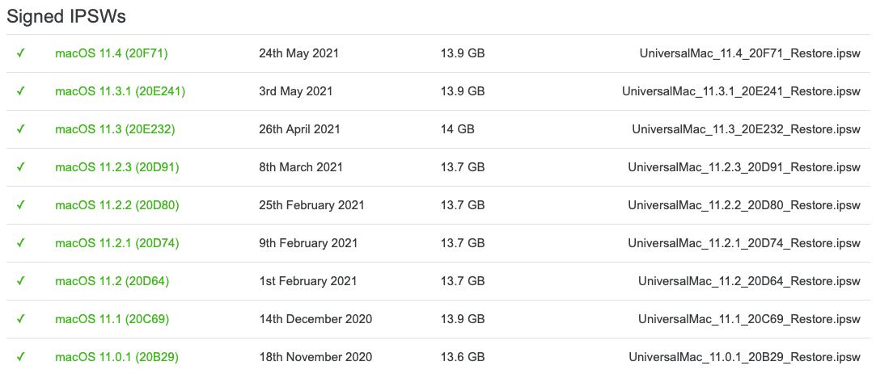Image resolution: width=876 pixels, height=391 pixels.
Task: Click the macOS 11.1 (20C69) link
Action: tap(112, 319)
